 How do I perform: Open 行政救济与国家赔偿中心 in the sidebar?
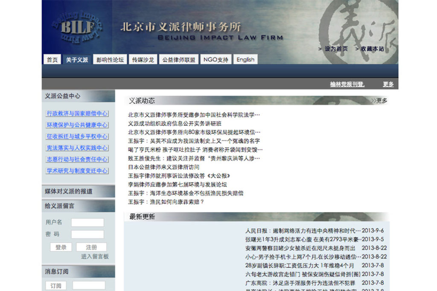click(77, 114)
